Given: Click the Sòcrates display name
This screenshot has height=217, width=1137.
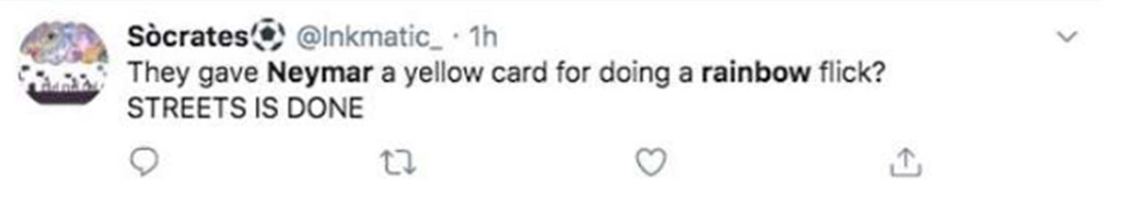Looking at the screenshot, I should click(x=187, y=36).
